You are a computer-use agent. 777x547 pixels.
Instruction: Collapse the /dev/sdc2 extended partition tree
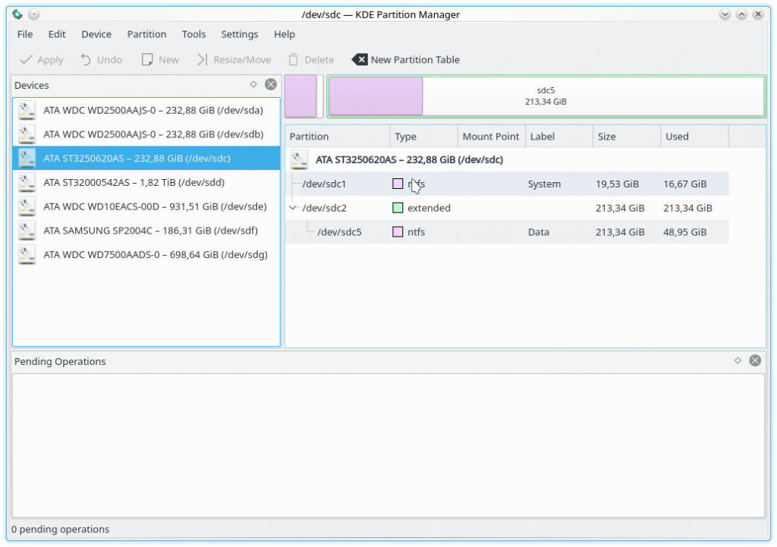point(292,208)
